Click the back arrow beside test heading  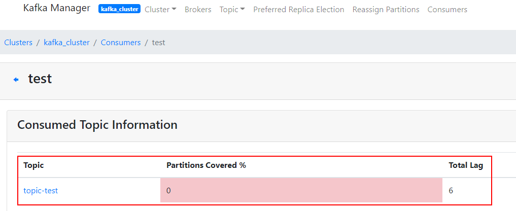click(x=16, y=80)
